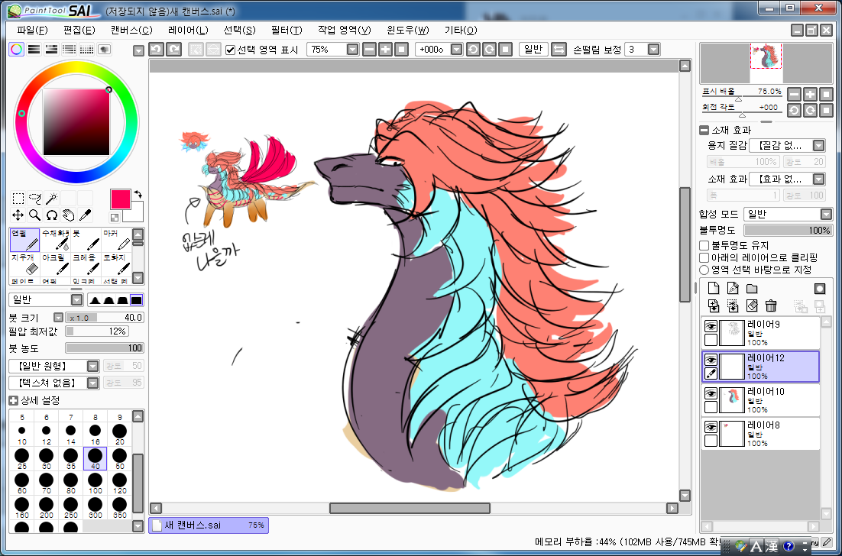Click the 일반 view mode button
The width and height of the screenshot is (842, 556).
click(533, 50)
